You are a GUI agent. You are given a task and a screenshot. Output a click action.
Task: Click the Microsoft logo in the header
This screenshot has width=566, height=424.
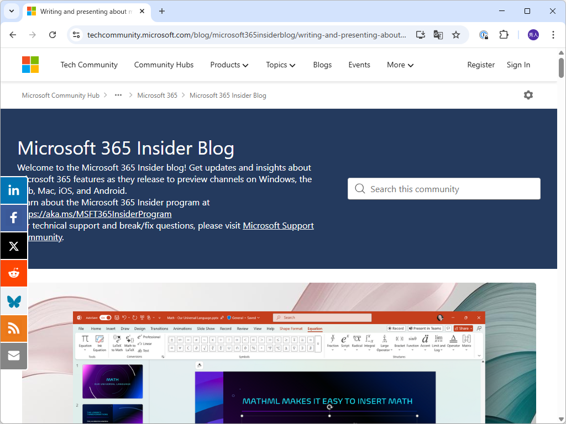pyautogui.click(x=30, y=65)
